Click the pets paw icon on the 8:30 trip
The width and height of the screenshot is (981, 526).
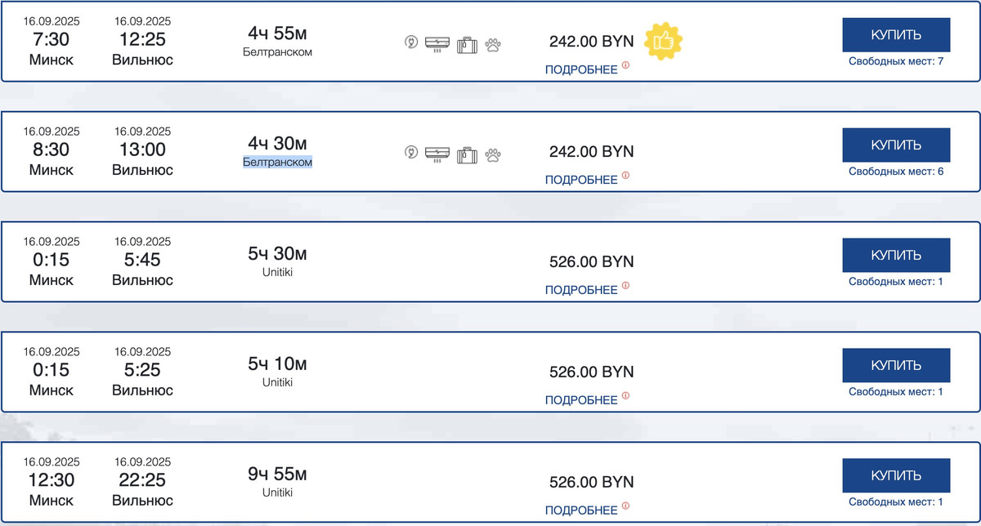[492, 154]
